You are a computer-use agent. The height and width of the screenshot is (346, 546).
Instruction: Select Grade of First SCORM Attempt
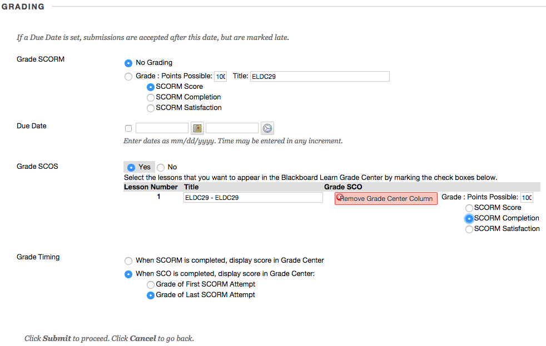click(150, 285)
